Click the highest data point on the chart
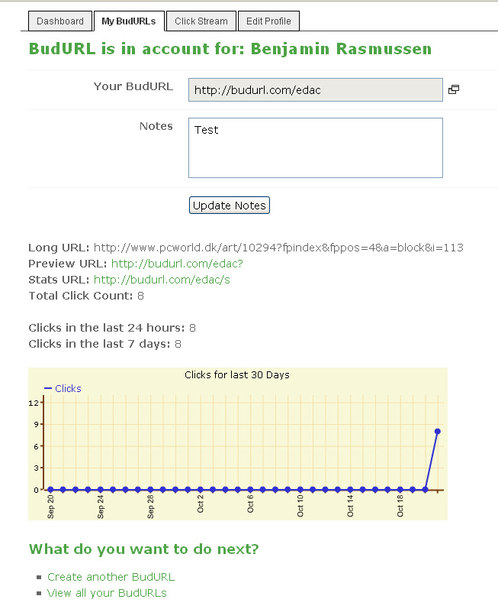 click(438, 432)
